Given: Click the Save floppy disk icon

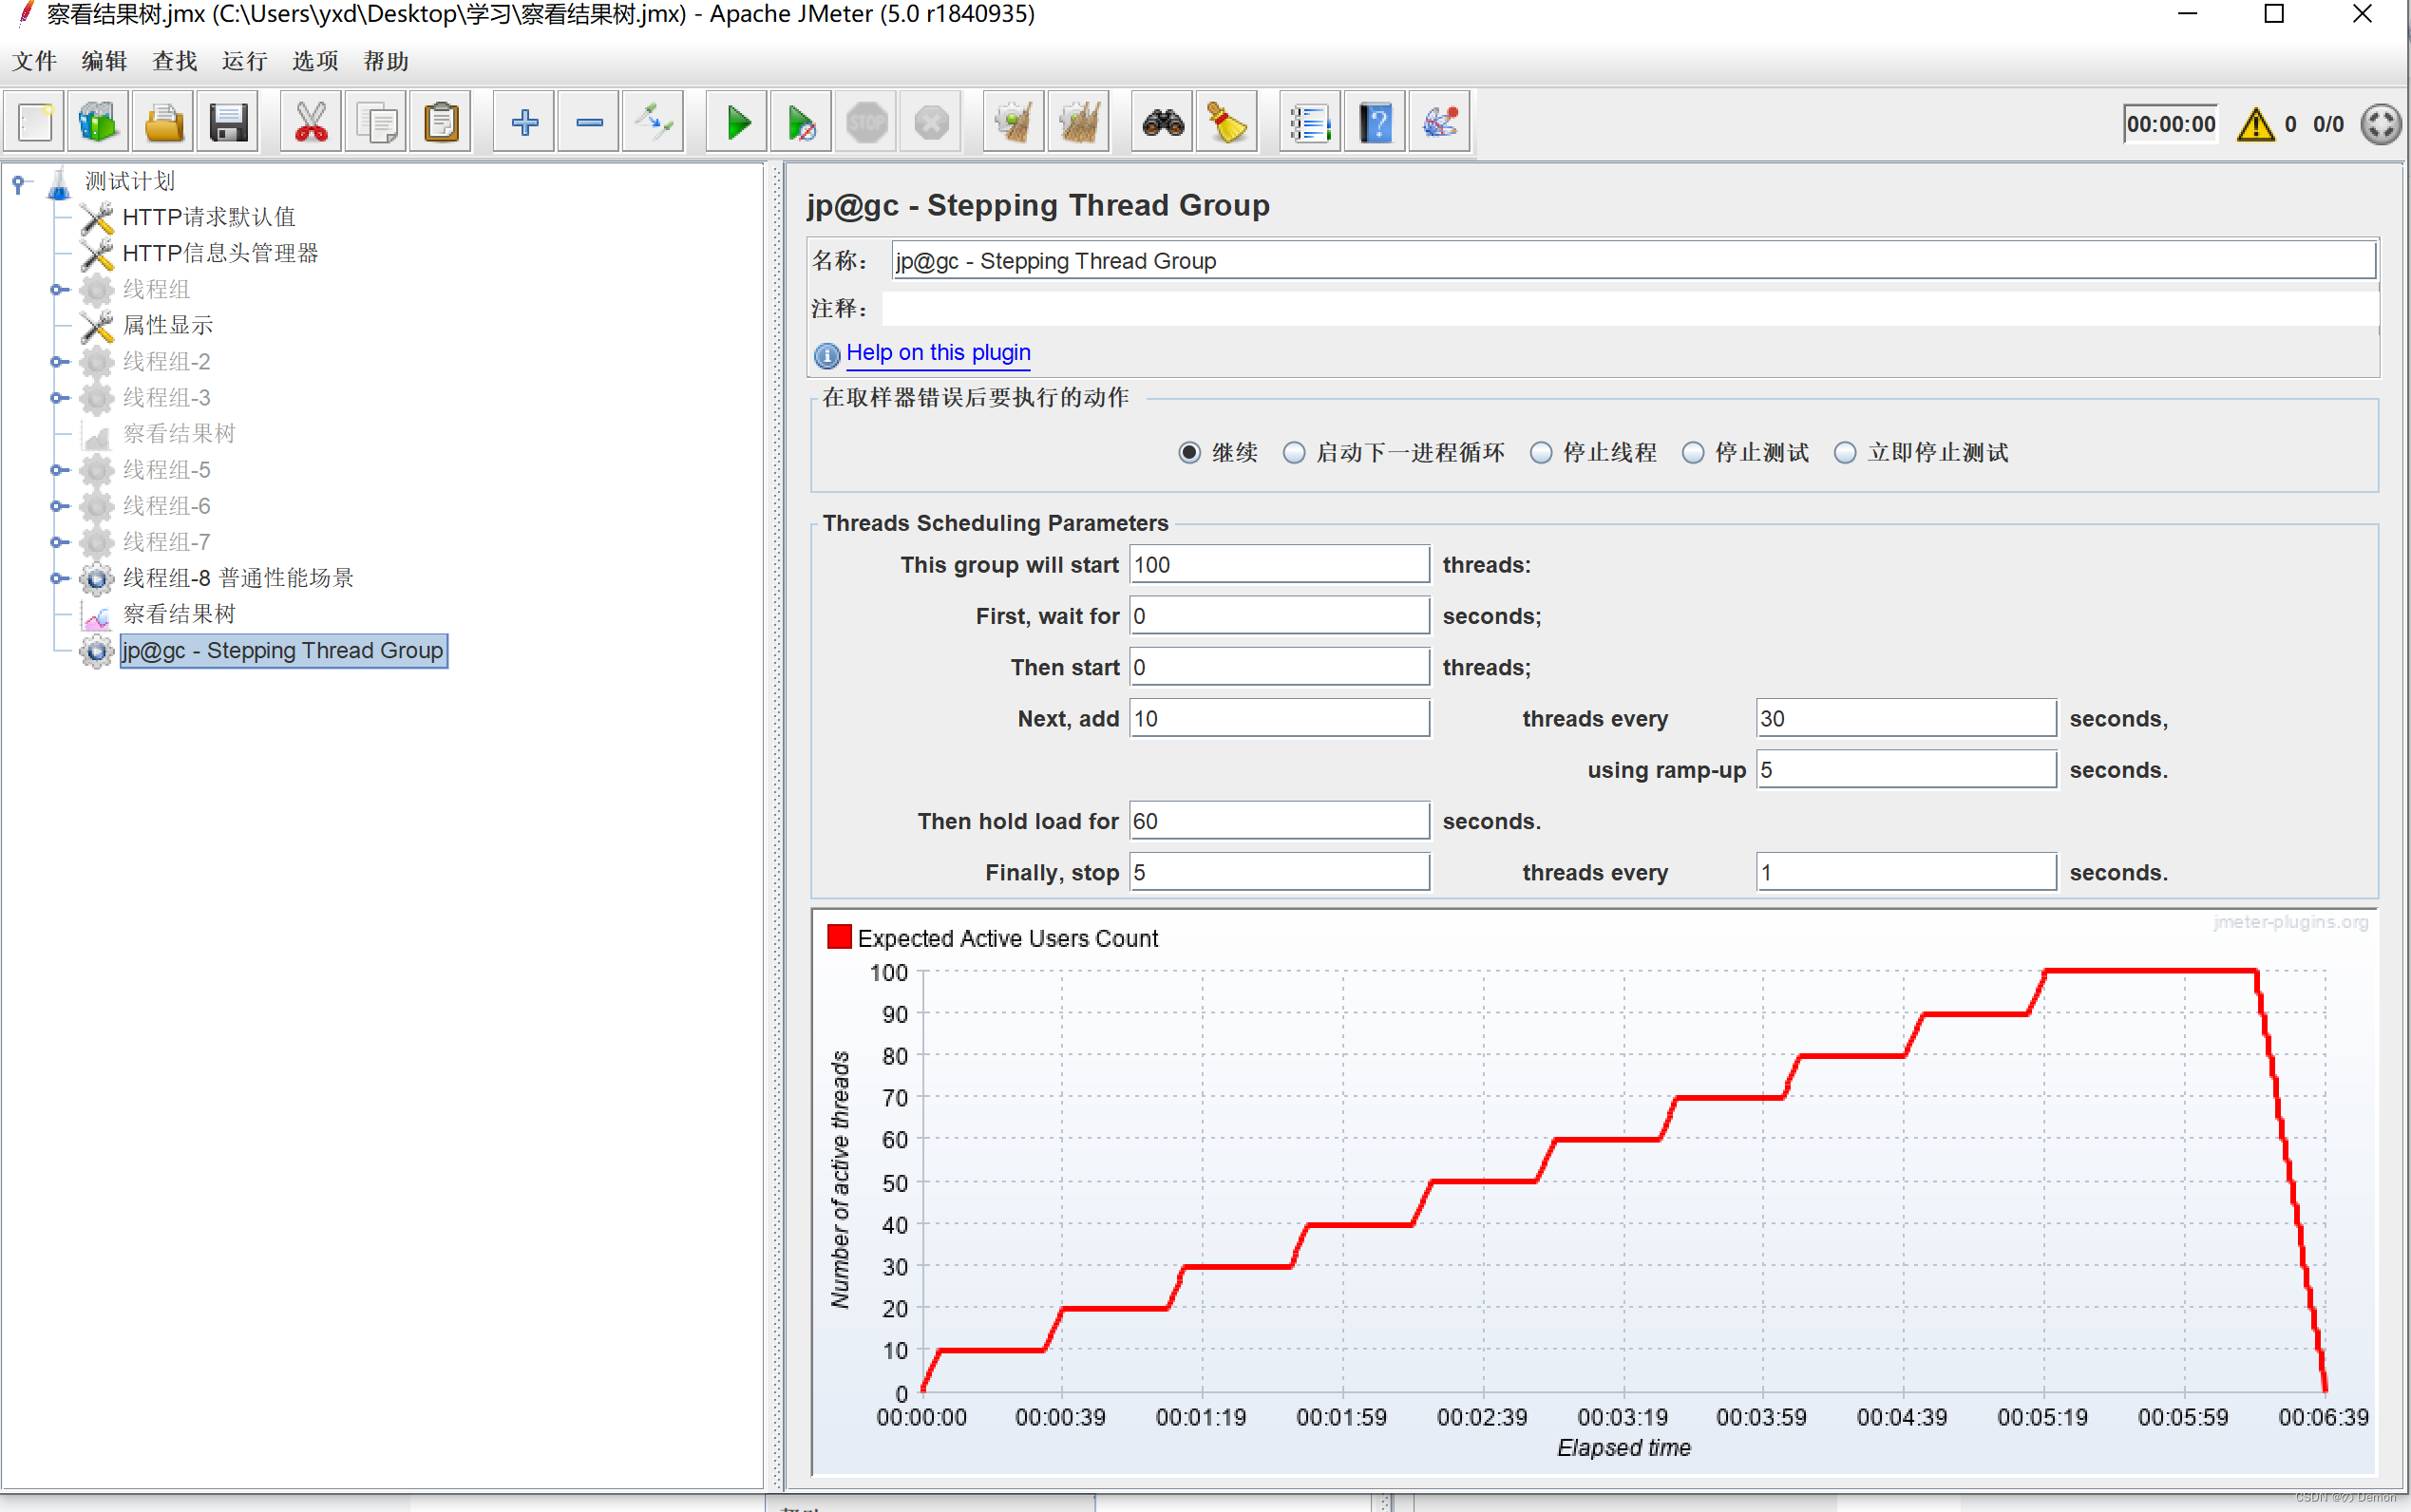Looking at the screenshot, I should pos(229,123).
